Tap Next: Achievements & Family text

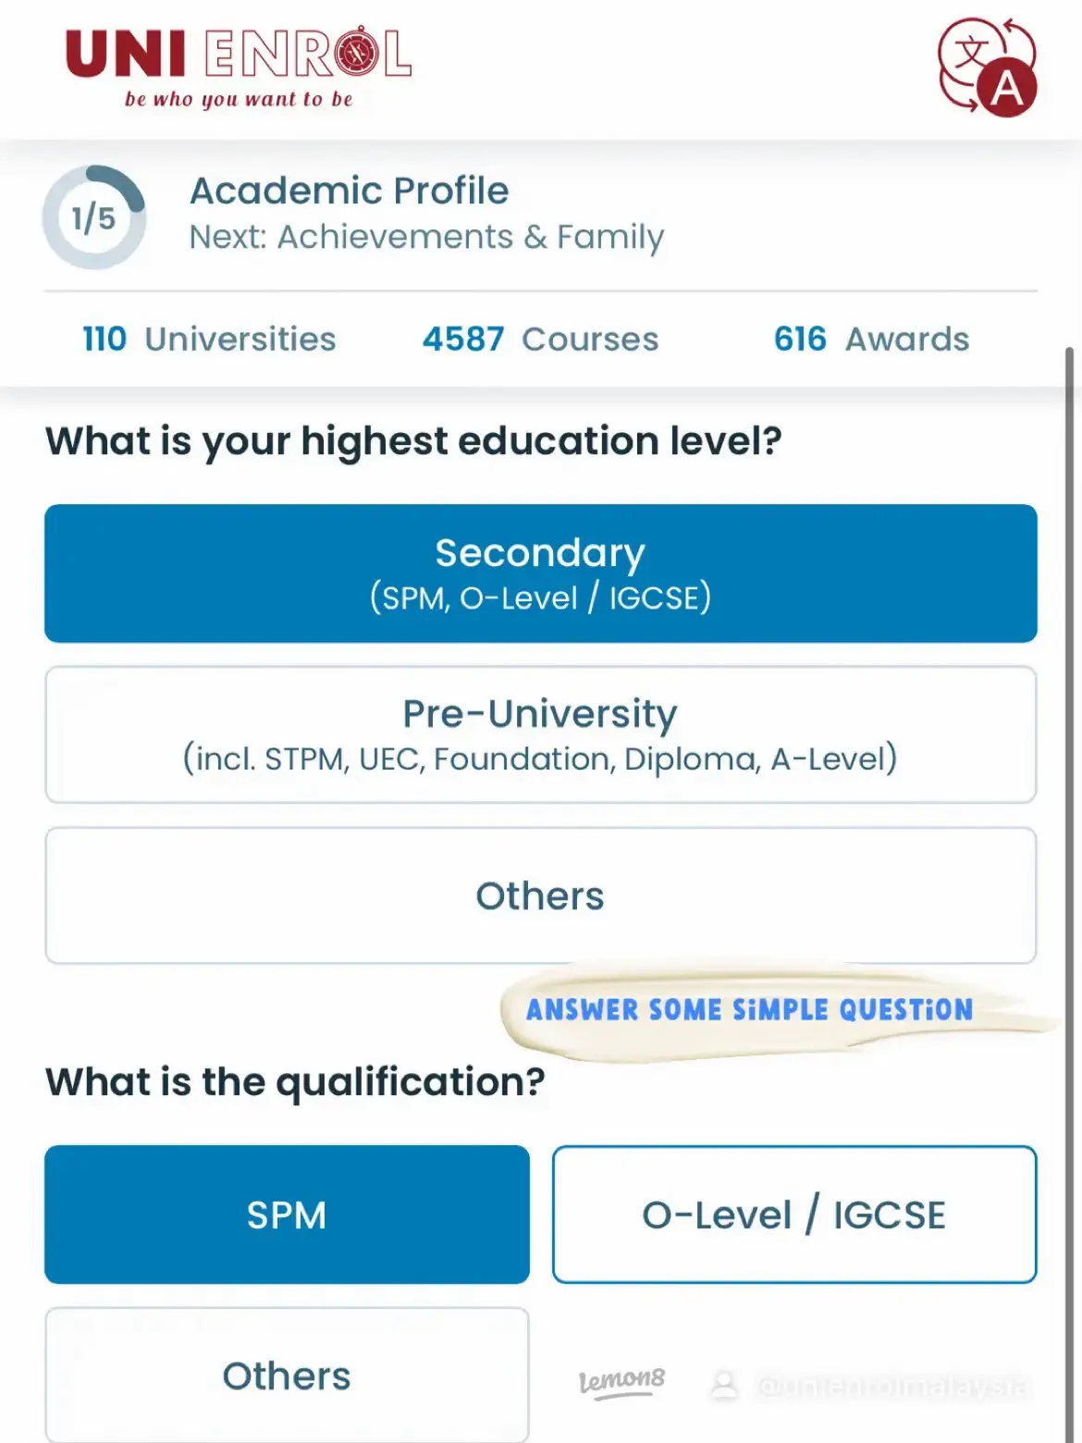pyautogui.click(x=426, y=237)
